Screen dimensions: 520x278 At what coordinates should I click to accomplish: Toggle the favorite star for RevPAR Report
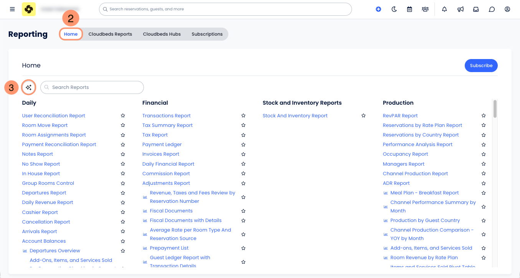pyautogui.click(x=484, y=115)
